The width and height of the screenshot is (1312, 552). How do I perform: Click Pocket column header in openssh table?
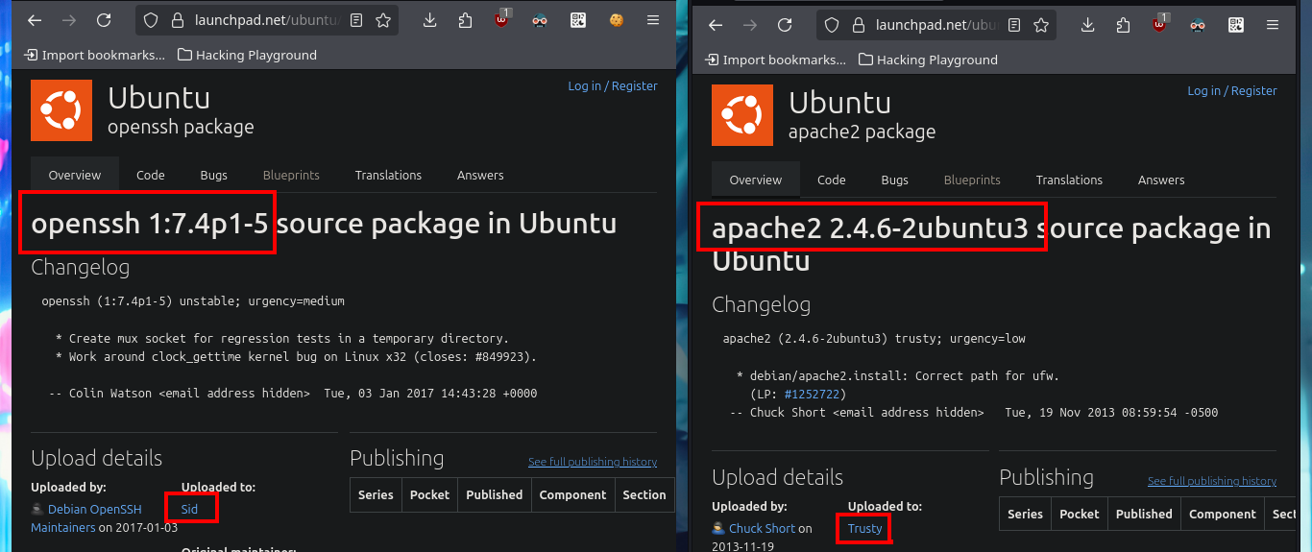pyautogui.click(x=429, y=494)
